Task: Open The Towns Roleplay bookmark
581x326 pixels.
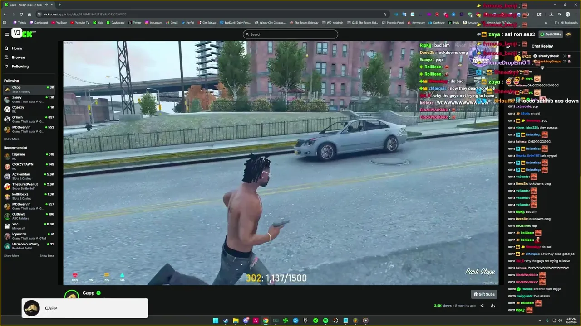Action: click(304, 23)
